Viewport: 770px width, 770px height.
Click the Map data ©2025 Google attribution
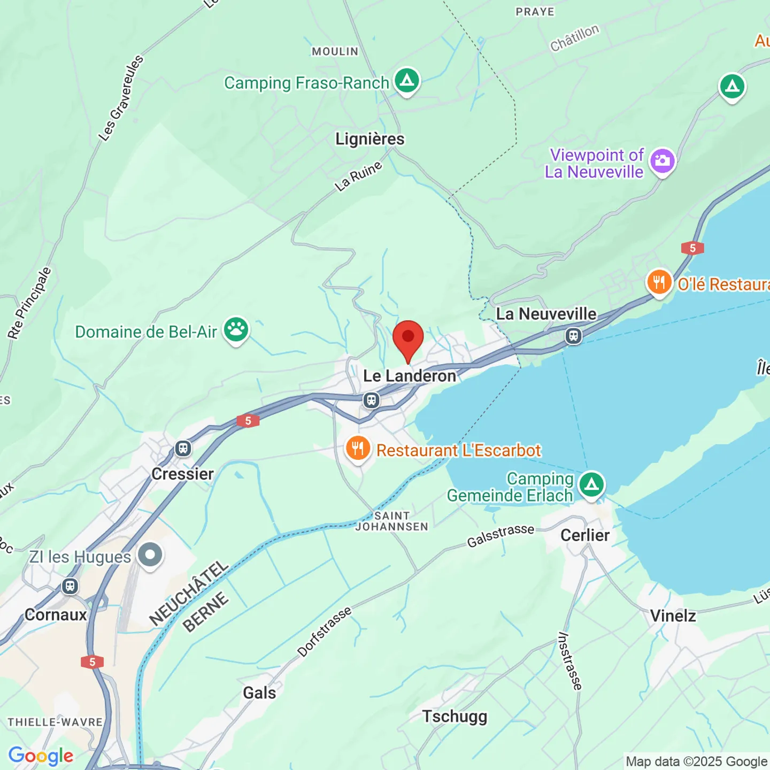click(697, 761)
